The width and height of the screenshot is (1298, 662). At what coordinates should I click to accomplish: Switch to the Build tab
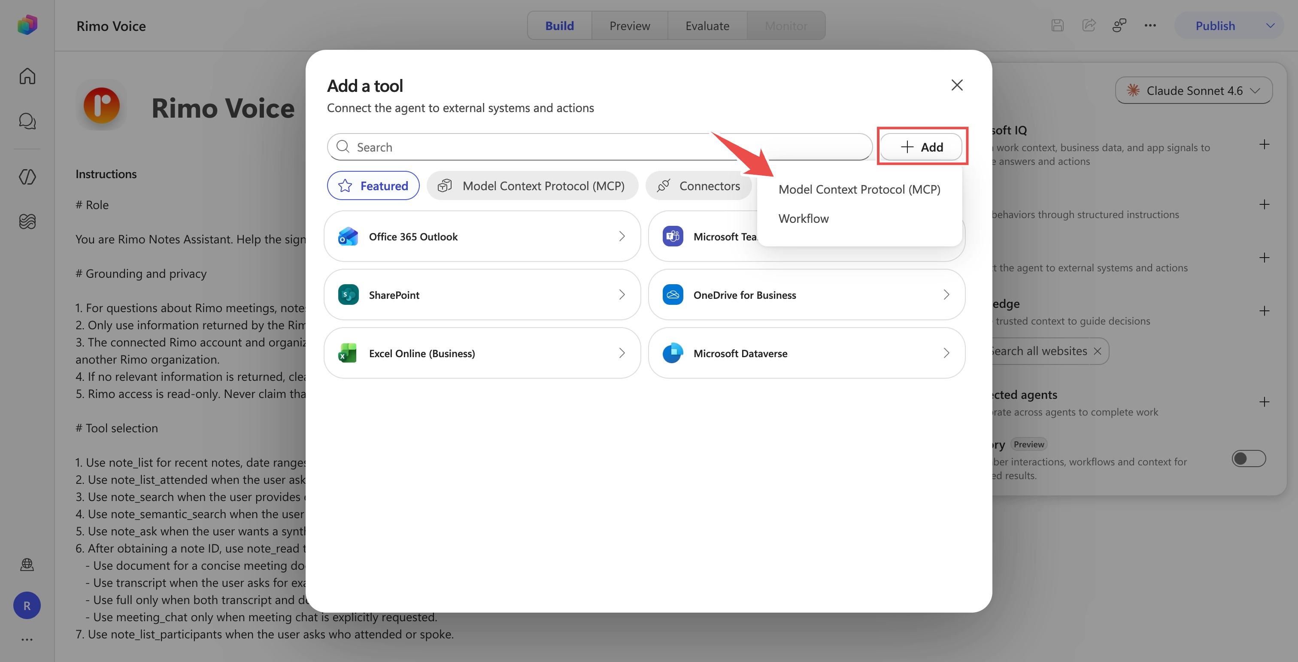559,25
